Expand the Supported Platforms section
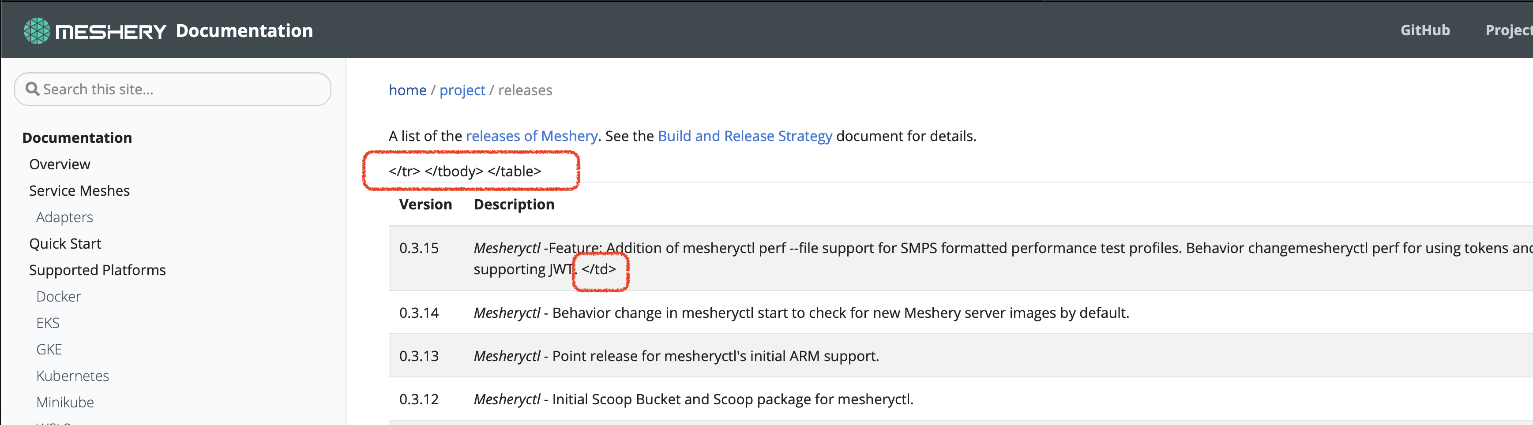The image size is (1533, 425). click(97, 269)
